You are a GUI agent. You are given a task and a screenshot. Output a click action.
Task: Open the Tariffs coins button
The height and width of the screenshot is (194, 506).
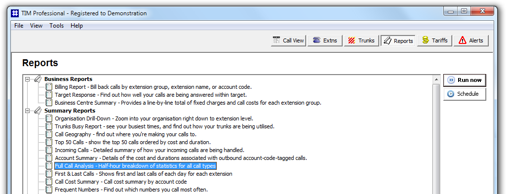click(435, 40)
